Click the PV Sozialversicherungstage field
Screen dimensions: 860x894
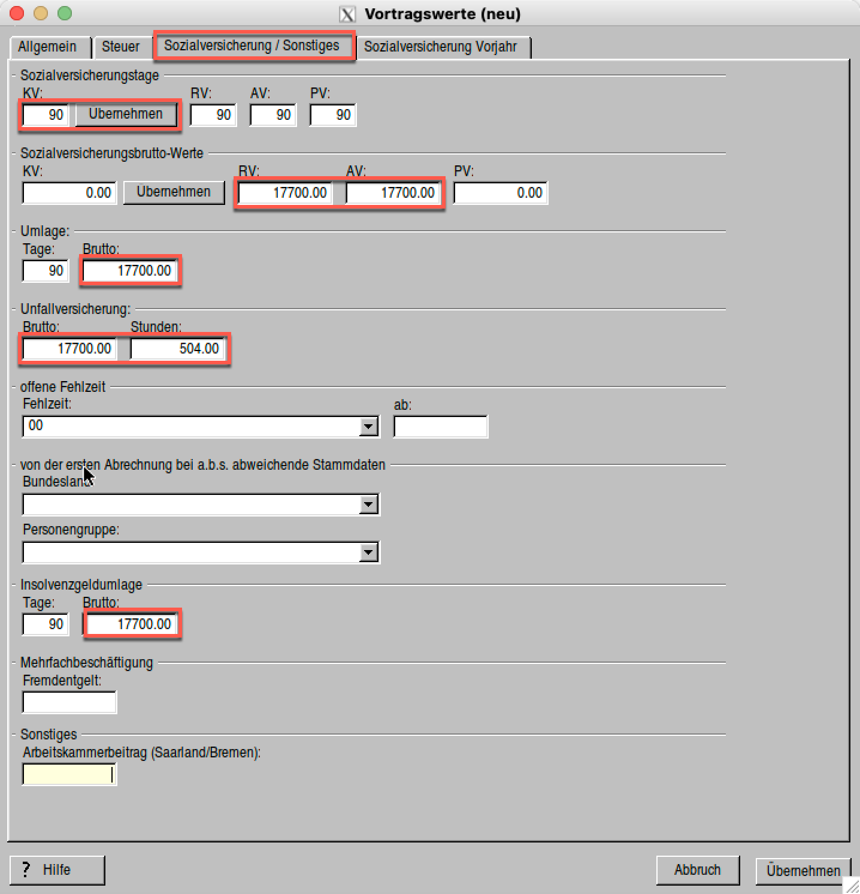[x=333, y=115]
